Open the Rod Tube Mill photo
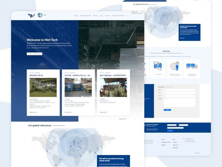222x167 pixels. (x=113, y=87)
